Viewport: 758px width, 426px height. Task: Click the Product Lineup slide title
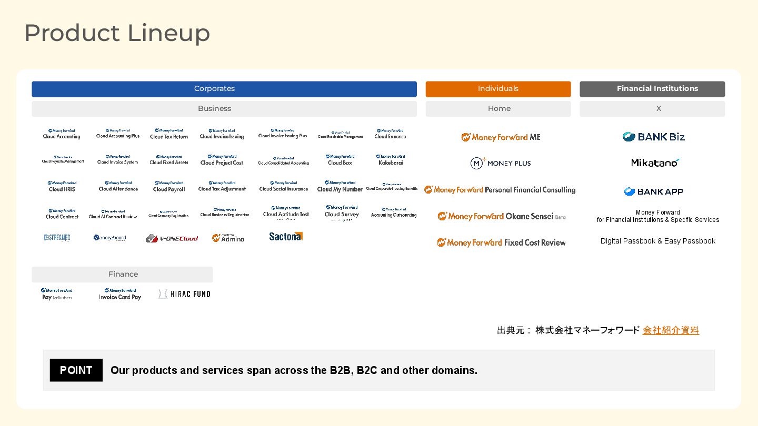(117, 33)
